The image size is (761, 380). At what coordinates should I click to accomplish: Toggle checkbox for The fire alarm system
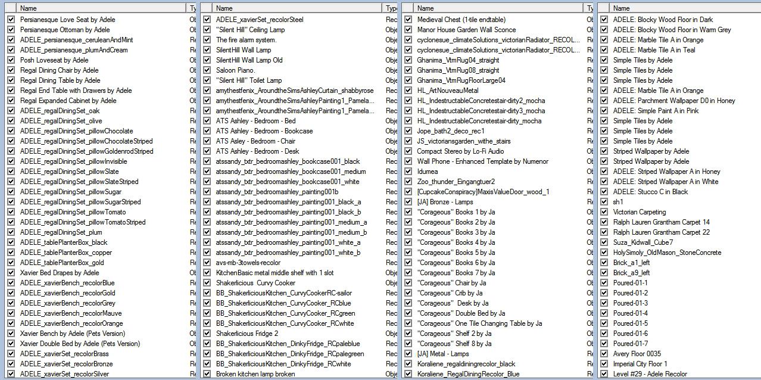[x=207, y=40]
